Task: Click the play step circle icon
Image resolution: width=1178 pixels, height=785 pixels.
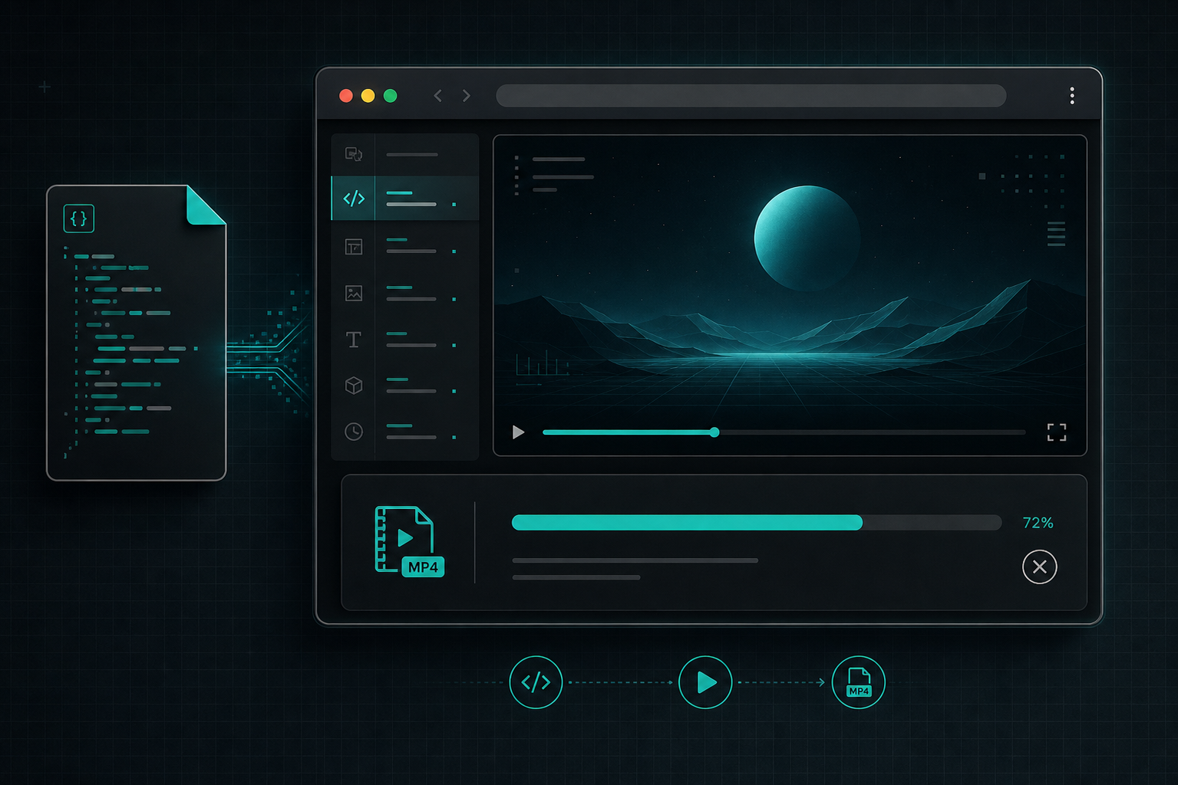Action: pos(705,682)
